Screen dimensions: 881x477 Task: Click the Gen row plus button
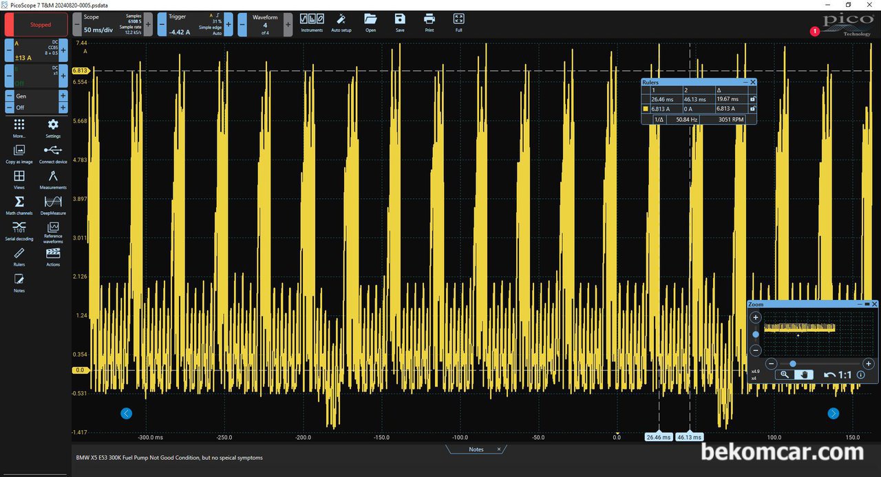pyautogui.click(x=63, y=96)
